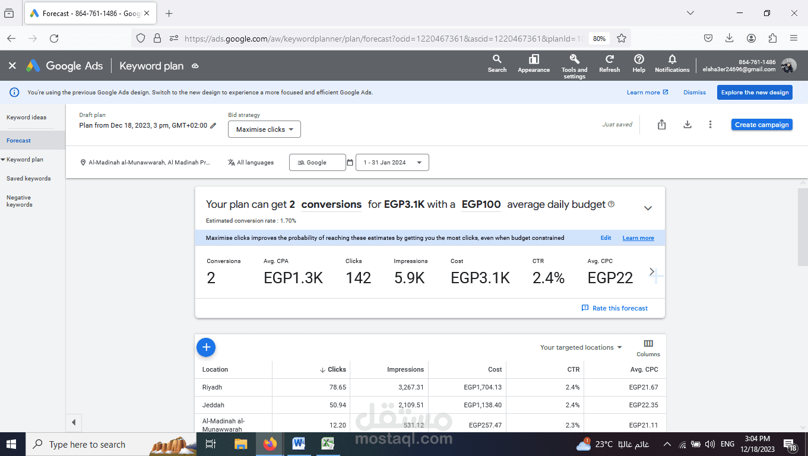
Task: Collapse the forecast summary card chevron
Action: [648, 208]
